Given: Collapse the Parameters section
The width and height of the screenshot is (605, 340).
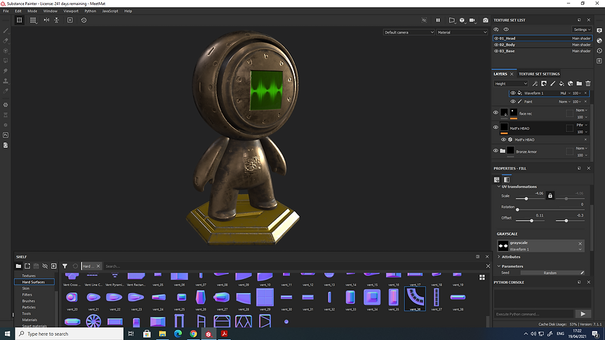Looking at the screenshot, I should pos(499,266).
